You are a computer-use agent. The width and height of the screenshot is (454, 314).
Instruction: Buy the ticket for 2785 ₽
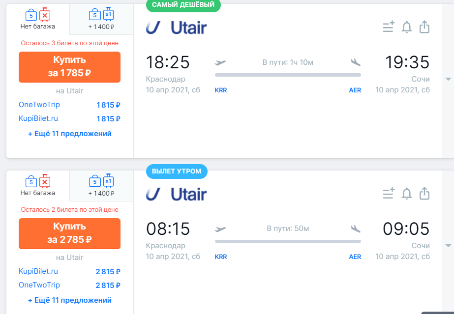(x=69, y=233)
